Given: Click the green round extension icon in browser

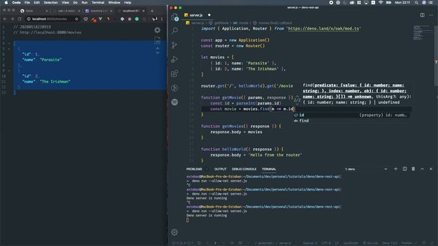Looking at the screenshot, I should pos(137,19).
